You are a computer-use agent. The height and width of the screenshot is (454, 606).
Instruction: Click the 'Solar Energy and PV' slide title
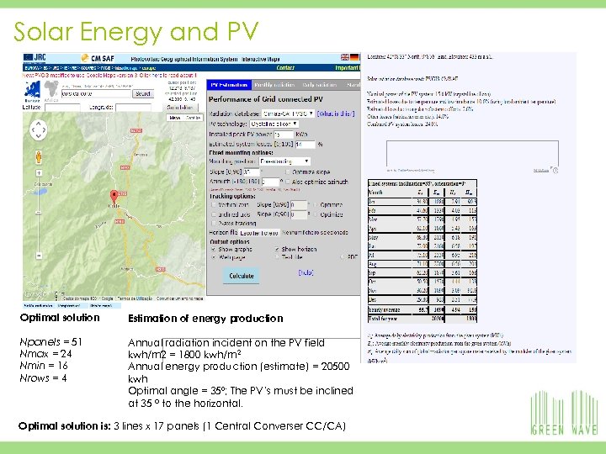(x=136, y=32)
